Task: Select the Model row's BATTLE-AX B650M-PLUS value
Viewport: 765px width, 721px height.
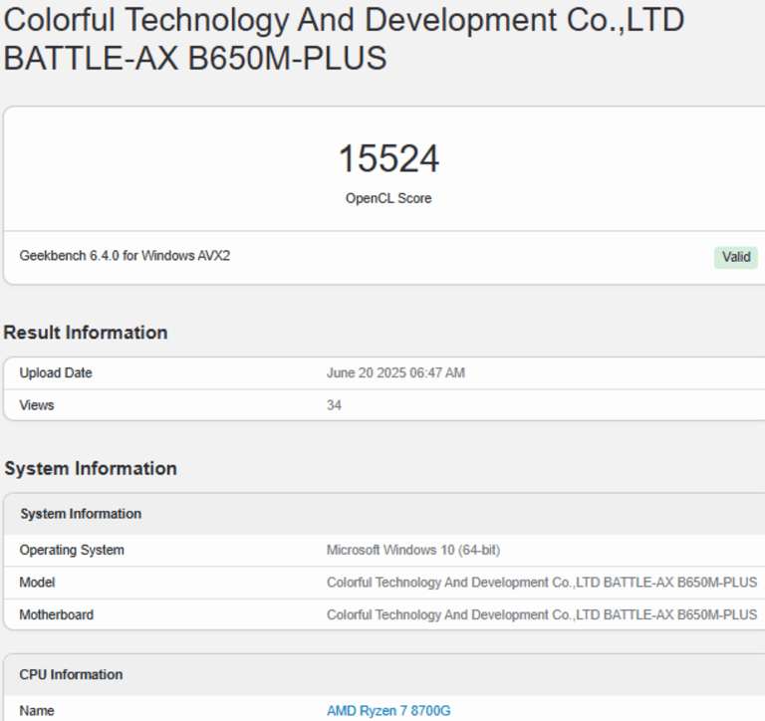Action: 542,583
